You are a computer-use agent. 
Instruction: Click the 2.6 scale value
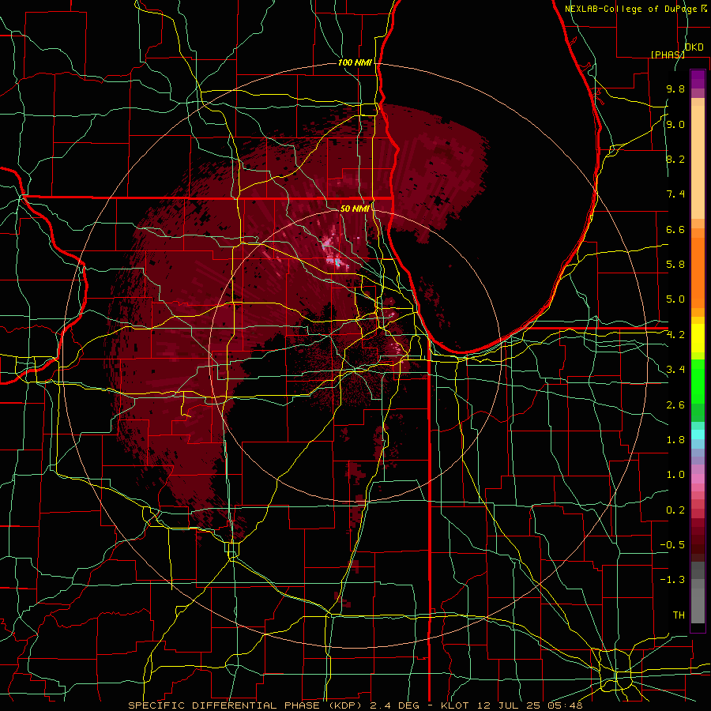675,405
